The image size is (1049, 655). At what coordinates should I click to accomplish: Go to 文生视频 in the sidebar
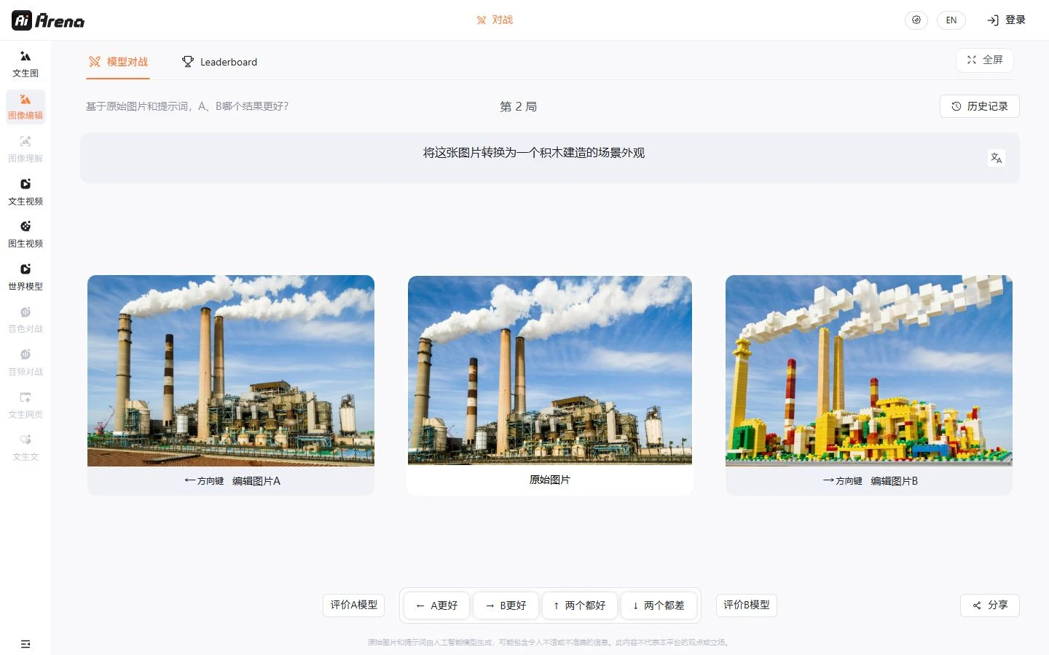click(25, 191)
